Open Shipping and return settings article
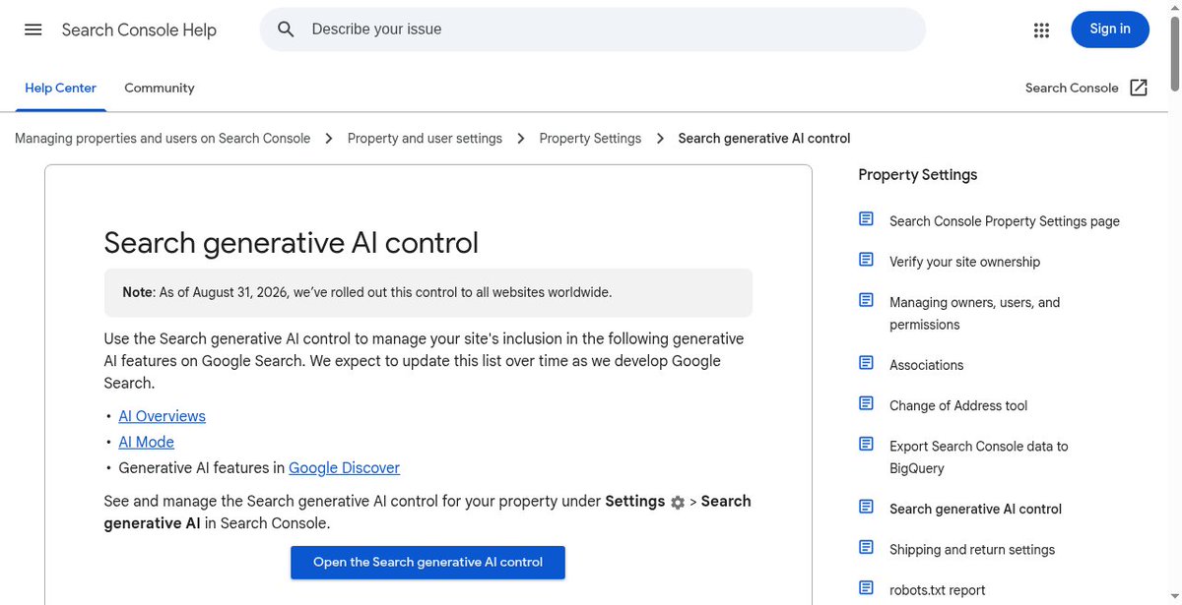 tap(972, 549)
